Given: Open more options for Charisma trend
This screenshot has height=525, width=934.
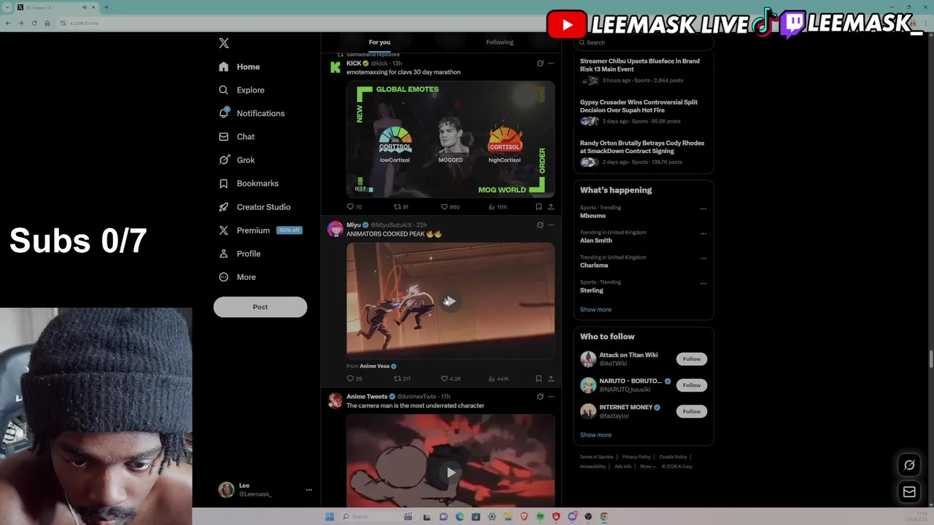Looking at the screenshot, I should pos(703,258).
